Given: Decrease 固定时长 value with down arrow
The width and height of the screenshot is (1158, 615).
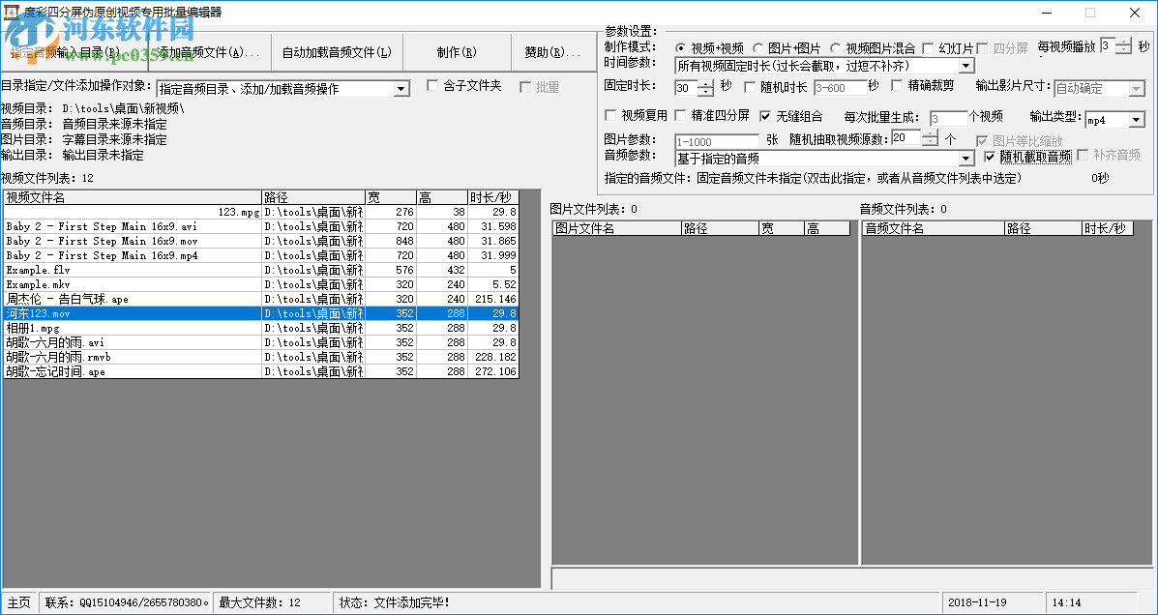Looking at the screenshot, I should [x=706, y=92].
